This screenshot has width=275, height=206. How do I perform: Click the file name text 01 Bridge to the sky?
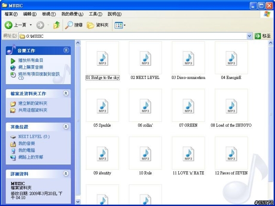pos(102,78)
